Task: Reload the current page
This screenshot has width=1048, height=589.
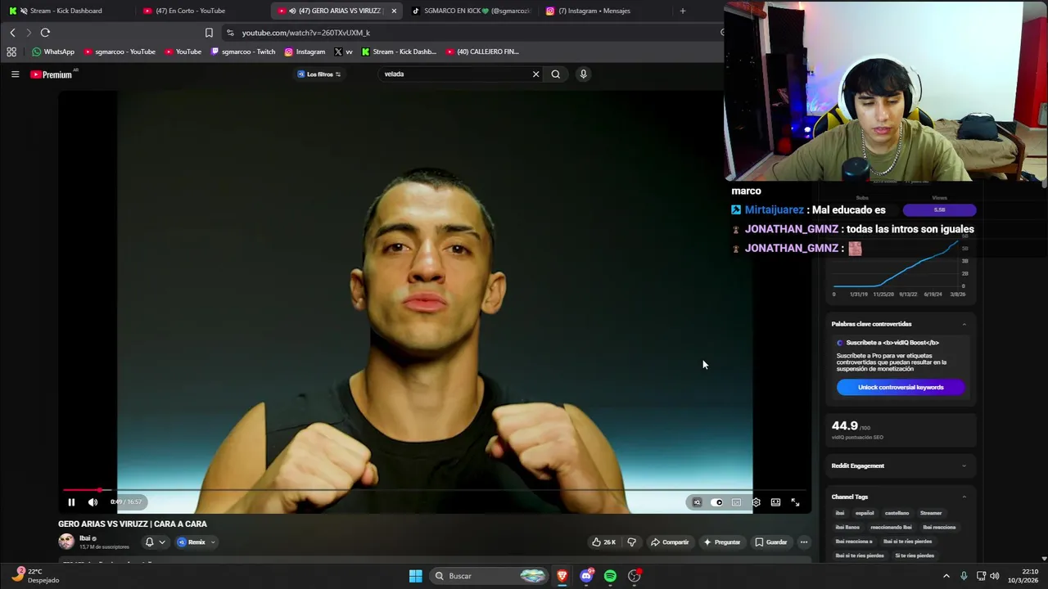Action: pos(45,33)
